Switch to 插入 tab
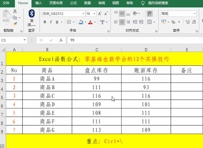This screenshot has height=148, width=203. coord(39,3)
